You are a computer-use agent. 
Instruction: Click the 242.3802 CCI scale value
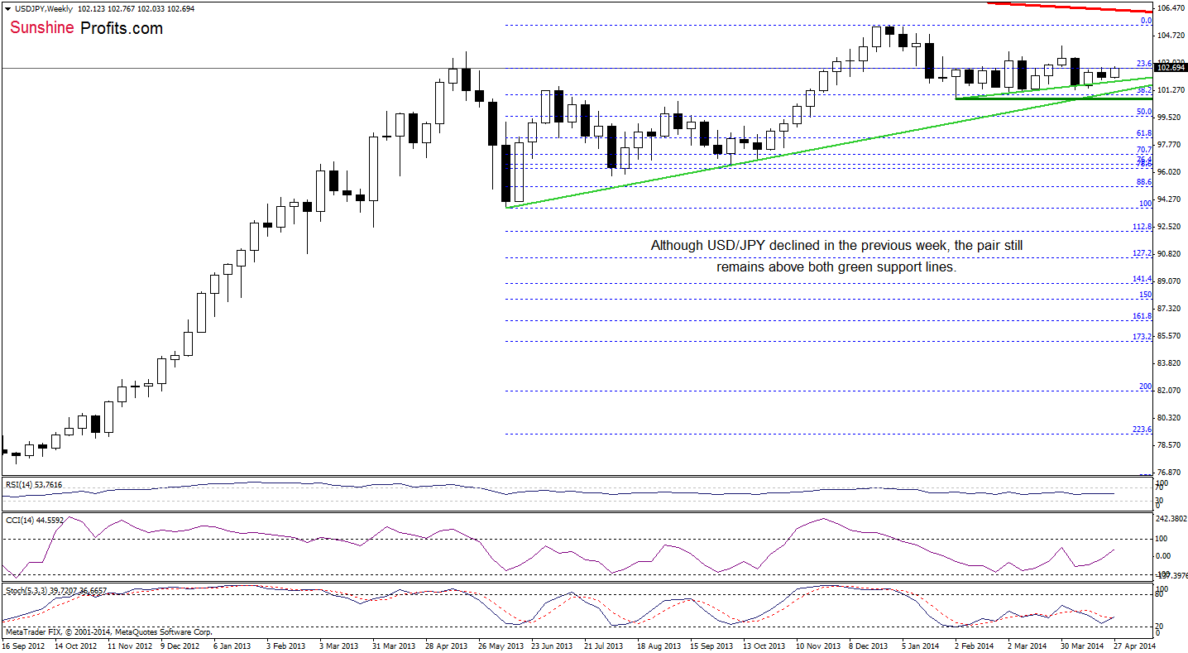pos(1170,519)
